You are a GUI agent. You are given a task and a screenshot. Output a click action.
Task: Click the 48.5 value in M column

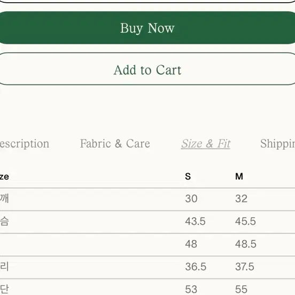(245, 244)
